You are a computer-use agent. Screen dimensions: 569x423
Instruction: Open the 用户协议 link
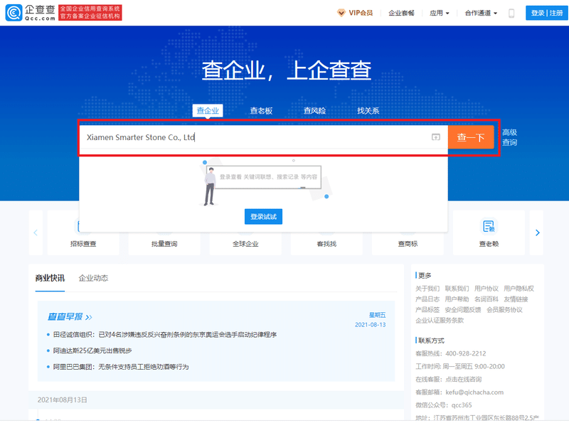[486, 289]
